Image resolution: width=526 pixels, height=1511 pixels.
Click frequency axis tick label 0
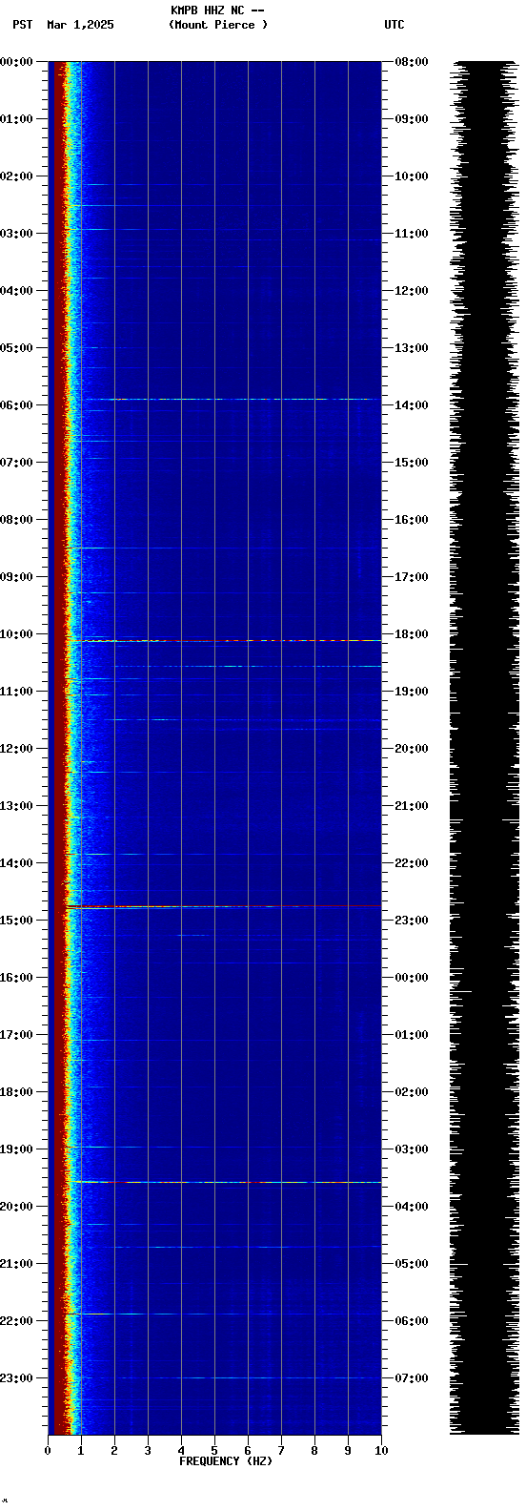click(x=48, y=1451)
